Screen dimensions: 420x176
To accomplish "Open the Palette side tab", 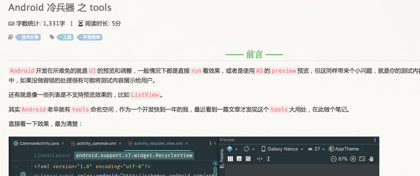I will [x=222, y=156].
